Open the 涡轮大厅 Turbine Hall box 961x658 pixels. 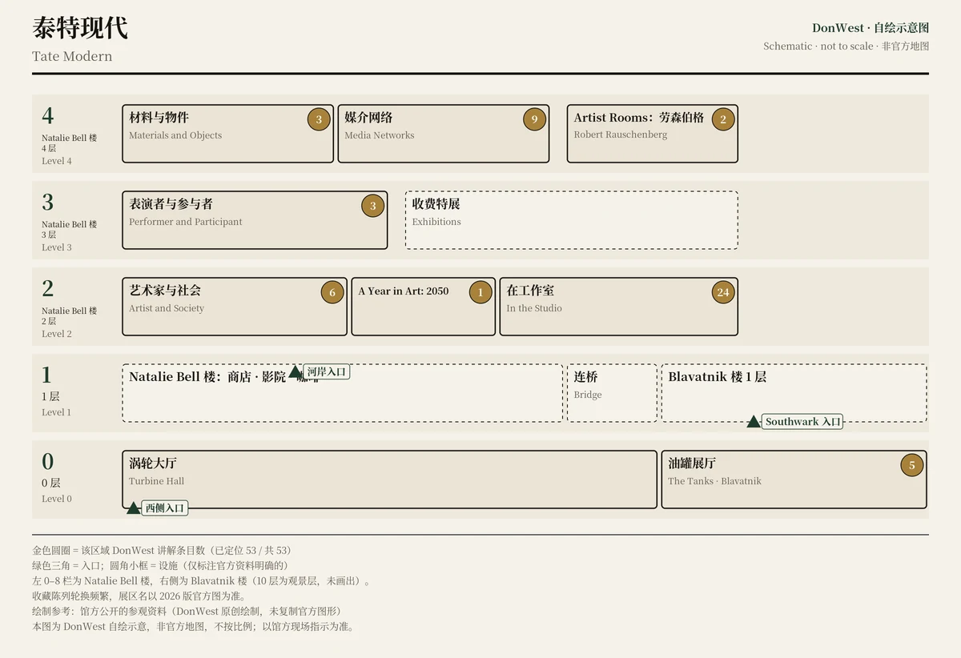[390, 479]
